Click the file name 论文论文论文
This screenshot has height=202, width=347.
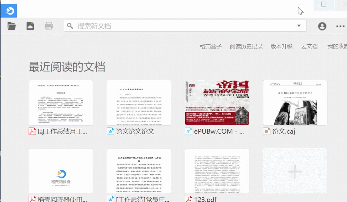click(135, 131)
